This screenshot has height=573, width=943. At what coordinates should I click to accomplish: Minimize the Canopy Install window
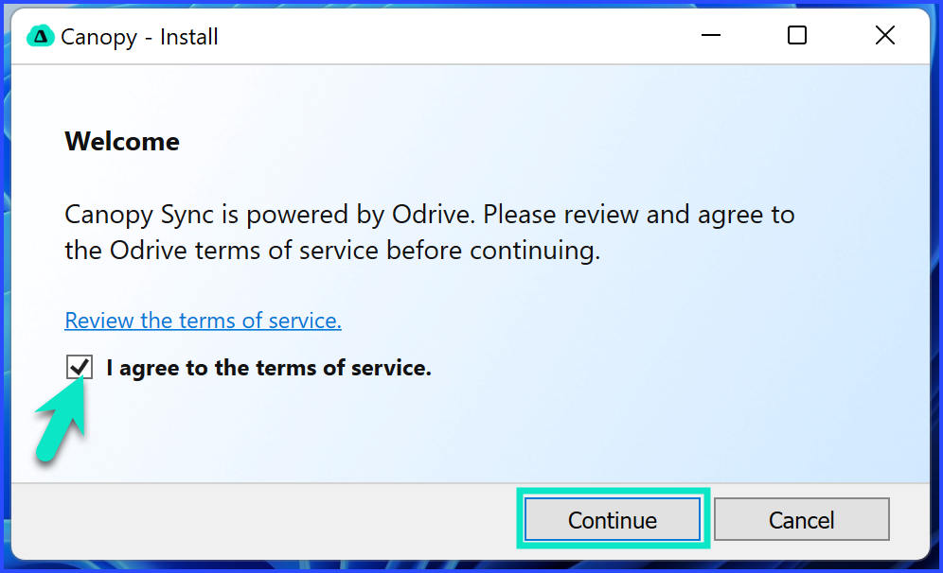pos(711,35)
